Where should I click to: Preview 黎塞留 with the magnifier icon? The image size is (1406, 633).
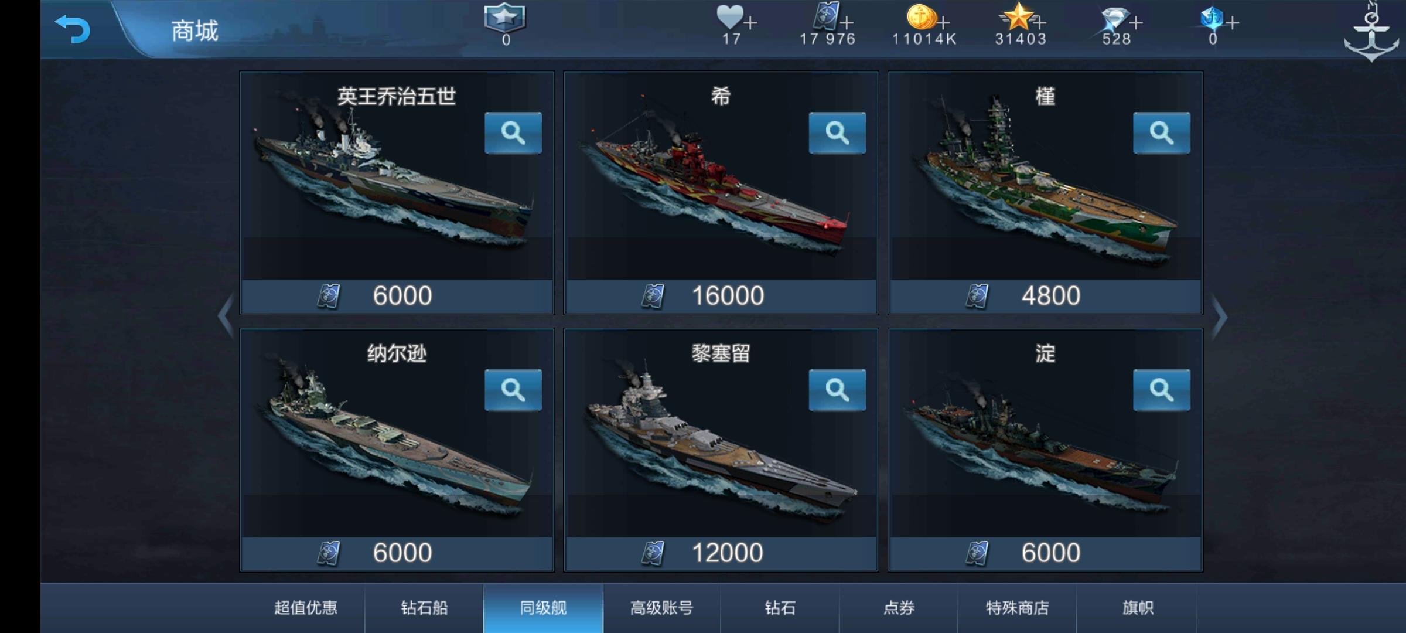click(837, 390)
